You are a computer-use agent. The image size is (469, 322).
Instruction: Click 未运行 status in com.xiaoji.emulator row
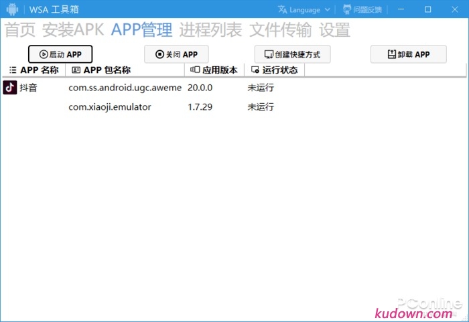click(261, 106)
